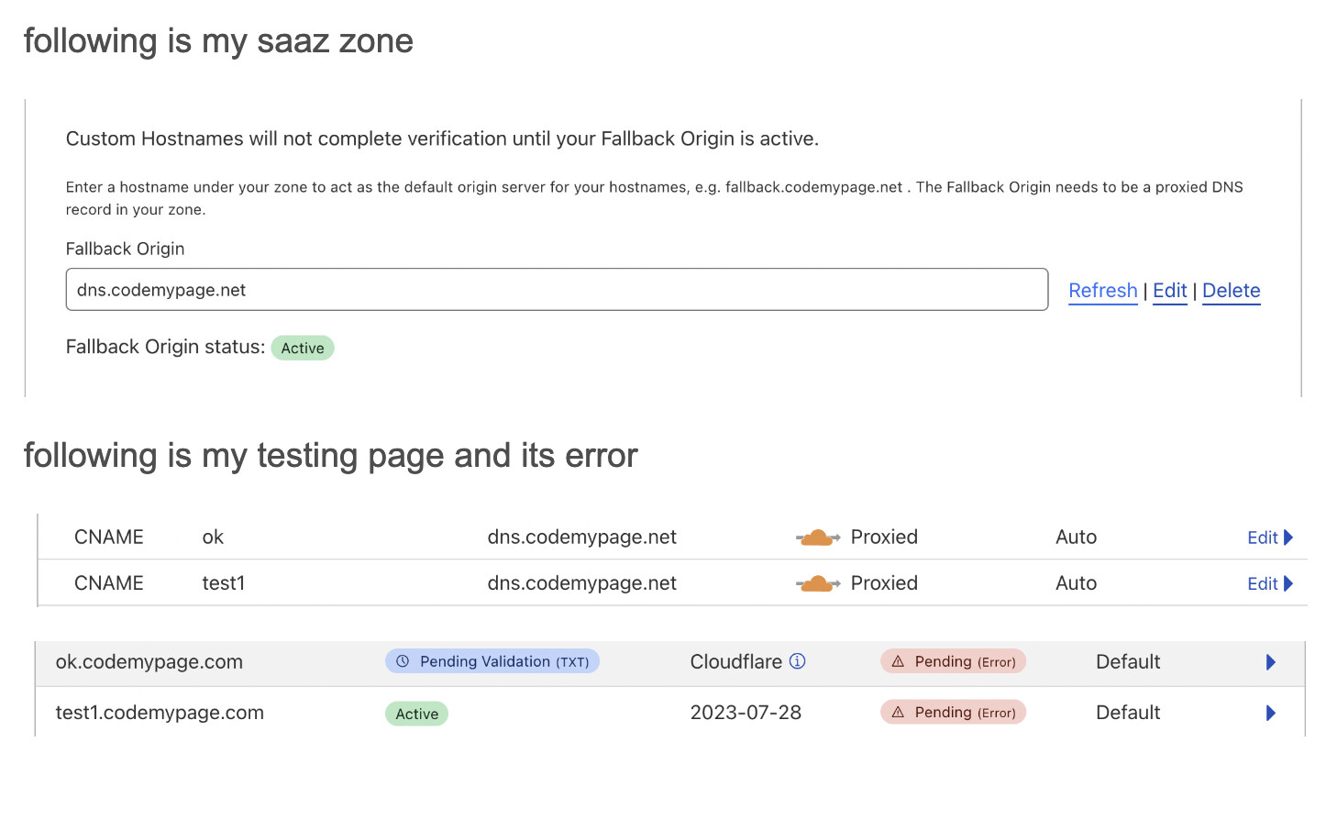The width and height of the screenshot is (1326, 831).
Task: Click the orange cloud proxy icon for test1 record
Action: [817, 583]
